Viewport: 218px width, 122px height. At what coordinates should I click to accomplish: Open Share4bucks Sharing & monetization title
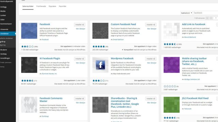[x=125, y=102]
